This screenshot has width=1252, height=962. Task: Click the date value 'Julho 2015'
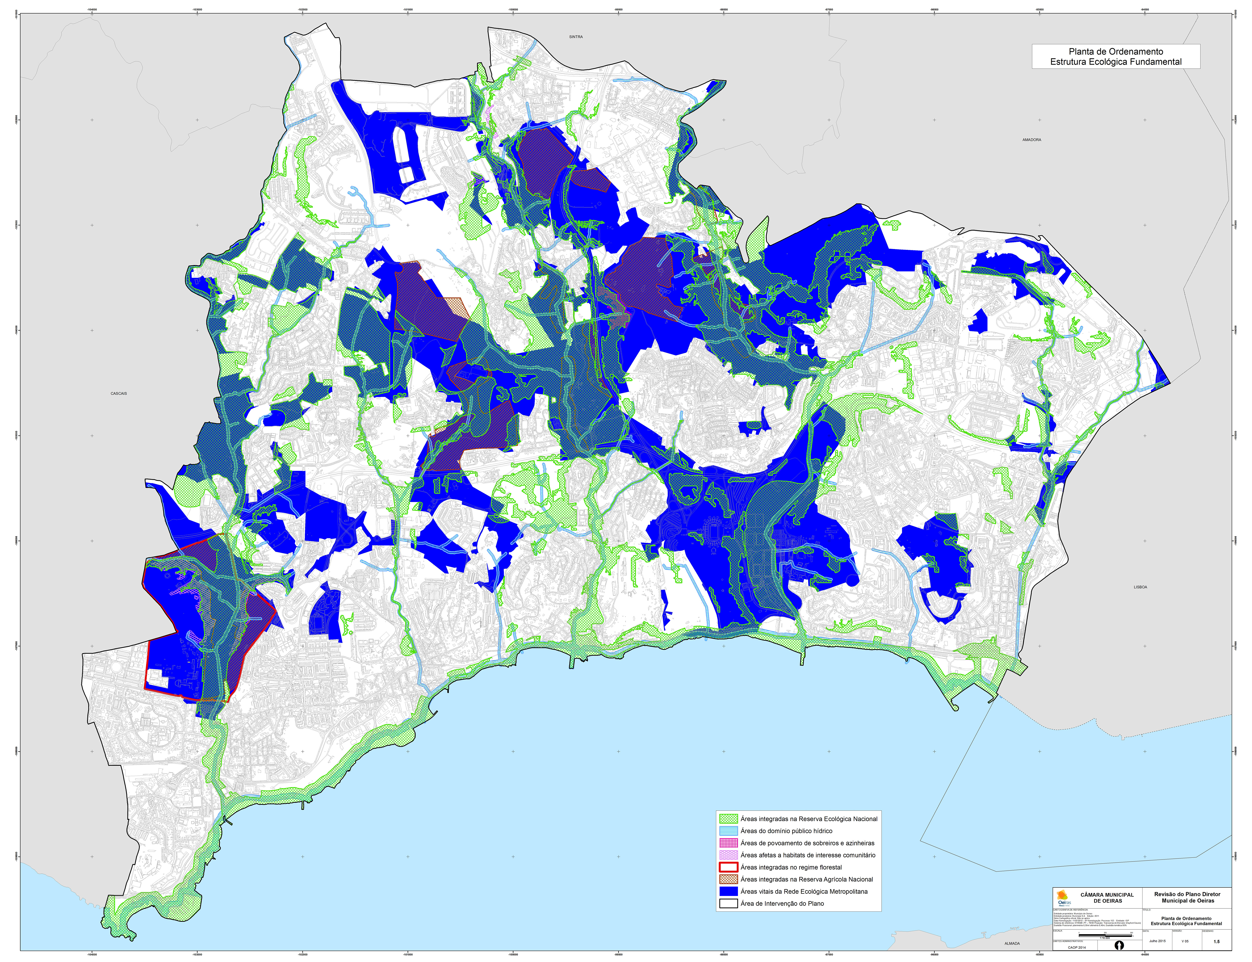[x=1158, y=941]
